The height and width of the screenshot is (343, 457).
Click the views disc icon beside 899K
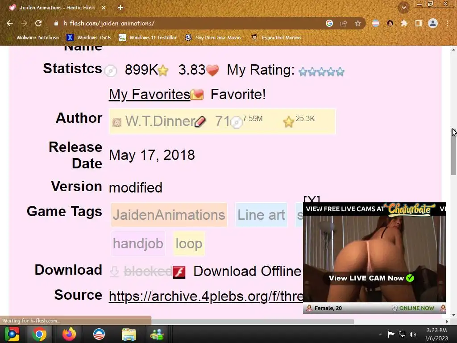(111, 71)
